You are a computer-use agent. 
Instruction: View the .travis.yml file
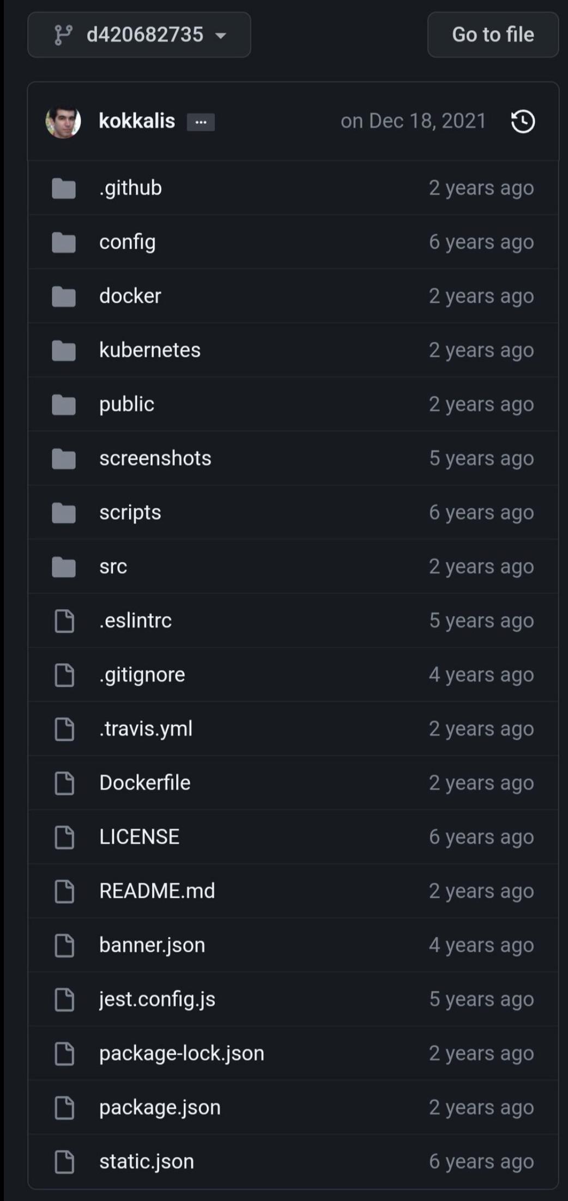pyautogui.click(x=146, y=729)
